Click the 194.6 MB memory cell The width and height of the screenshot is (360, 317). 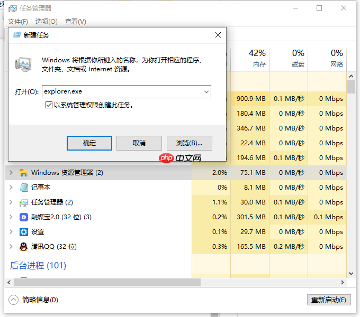coord(251,158)
